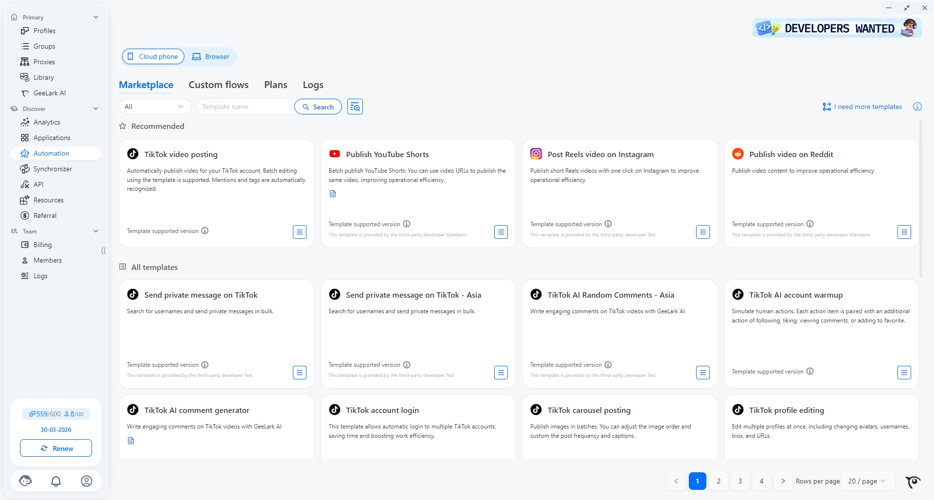Open the user account icon
Image resolution: width=934 pixels, height=500 pixels.
click(x=87, y=481)
